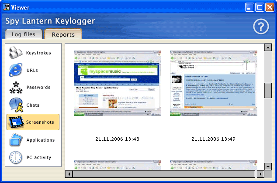Open the screenshot thumbnail from 13:48
Viewport: 277px width, 183px height.
[118, 83]
